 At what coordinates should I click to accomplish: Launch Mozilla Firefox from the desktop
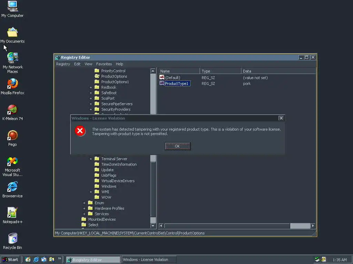click(x=12, y=86)
